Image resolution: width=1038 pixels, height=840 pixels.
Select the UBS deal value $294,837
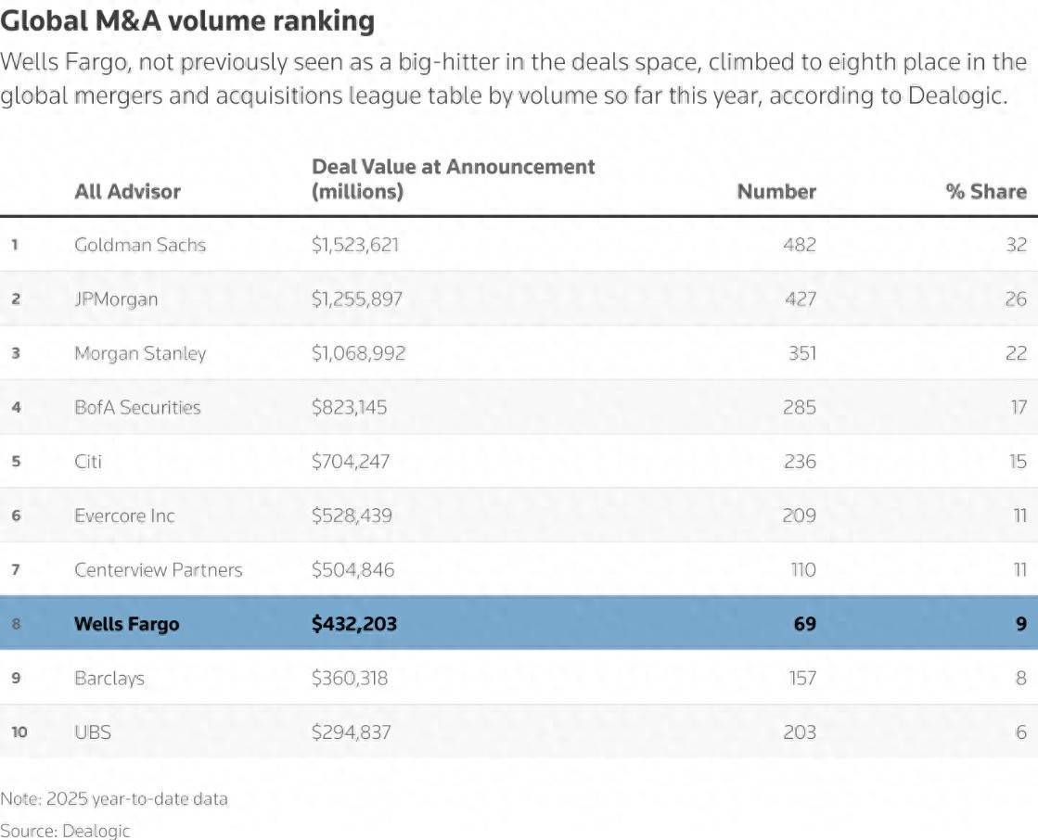pos(351,732)
